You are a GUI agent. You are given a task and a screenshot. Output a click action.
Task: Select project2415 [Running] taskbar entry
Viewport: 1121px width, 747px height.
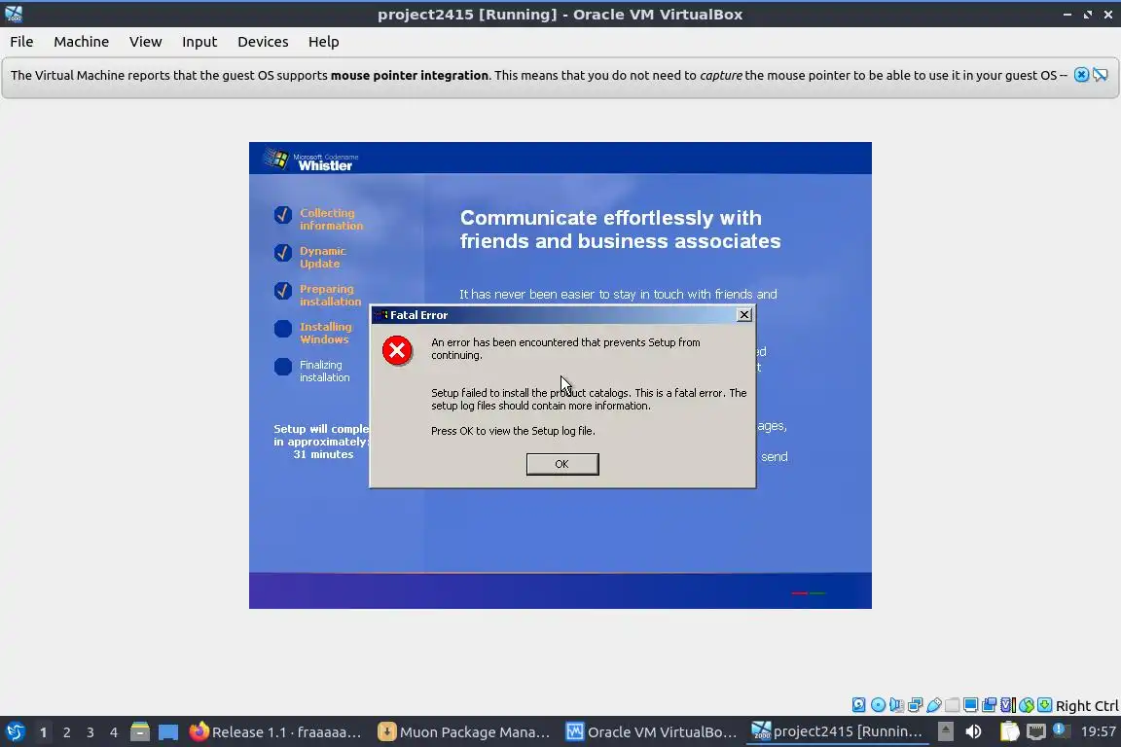837,731
